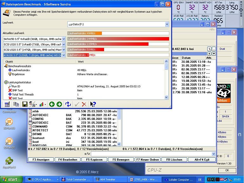Click the parent directory '..' button in Total Commander
Viewport: 244px width, 183px height.
point(214,49)
